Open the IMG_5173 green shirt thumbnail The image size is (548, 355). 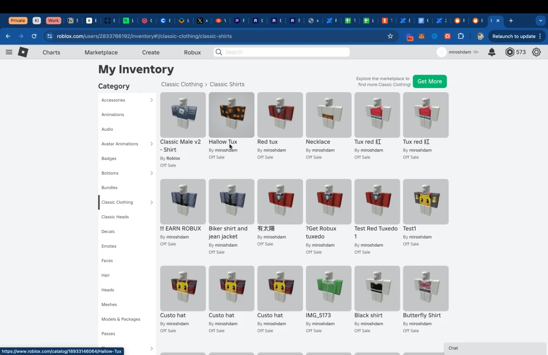328,288
